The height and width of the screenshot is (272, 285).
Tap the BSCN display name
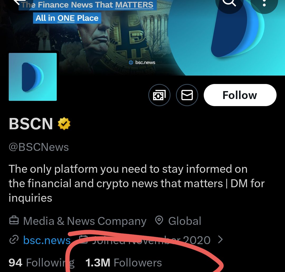(x=31, y=124)
